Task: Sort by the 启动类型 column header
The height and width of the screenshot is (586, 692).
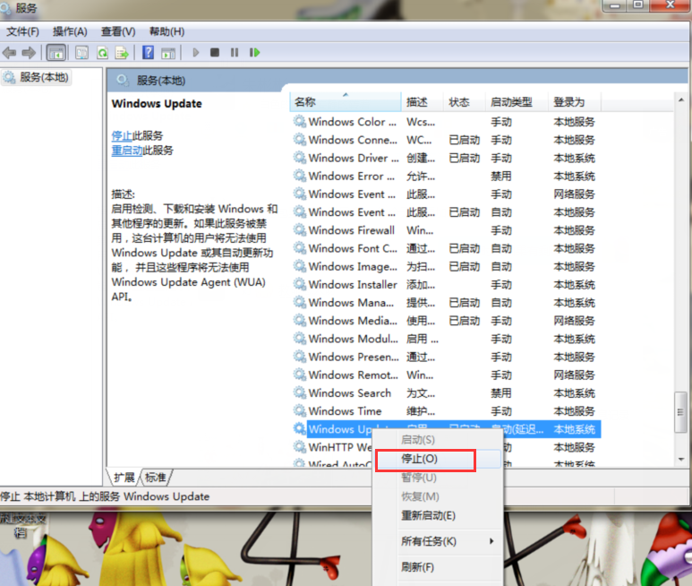Action: (517, 102)
